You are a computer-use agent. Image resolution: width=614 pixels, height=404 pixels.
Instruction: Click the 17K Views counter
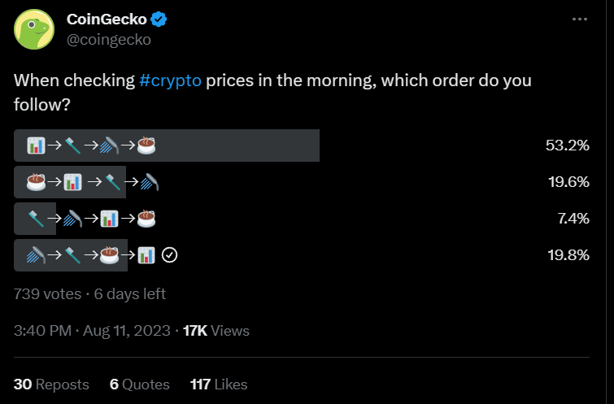(216, 331)
